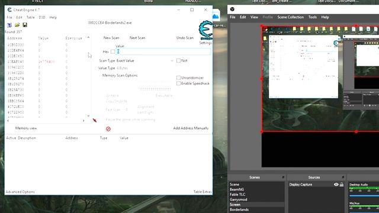Click Add Address Manually
Screen dimensions: 379x213
pyautogui.click(x=191, y=128)
